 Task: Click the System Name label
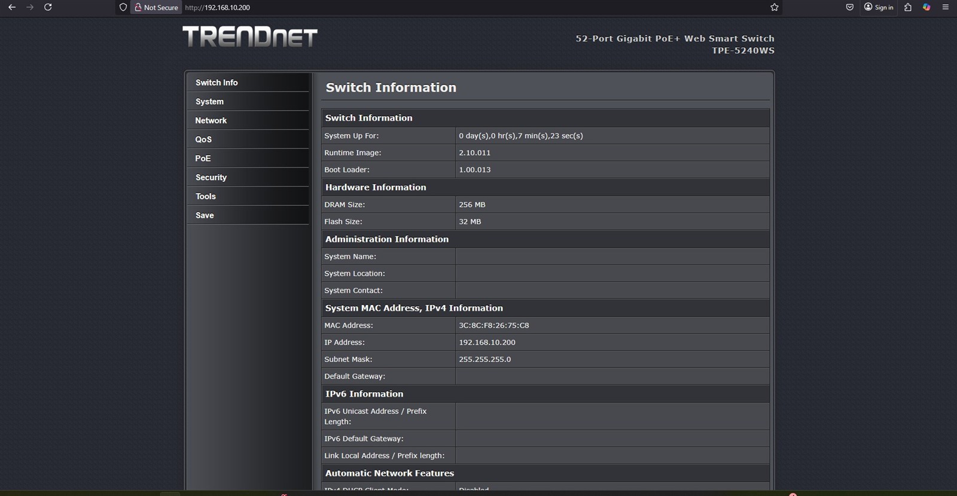(x=350, y=257)
